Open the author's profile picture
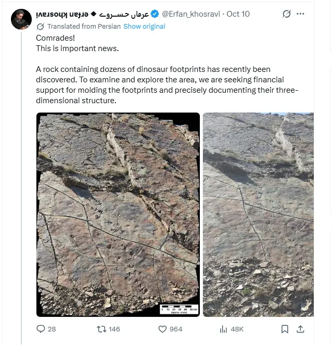The width and height of the screenshot is (332, 345). point(21,19)
